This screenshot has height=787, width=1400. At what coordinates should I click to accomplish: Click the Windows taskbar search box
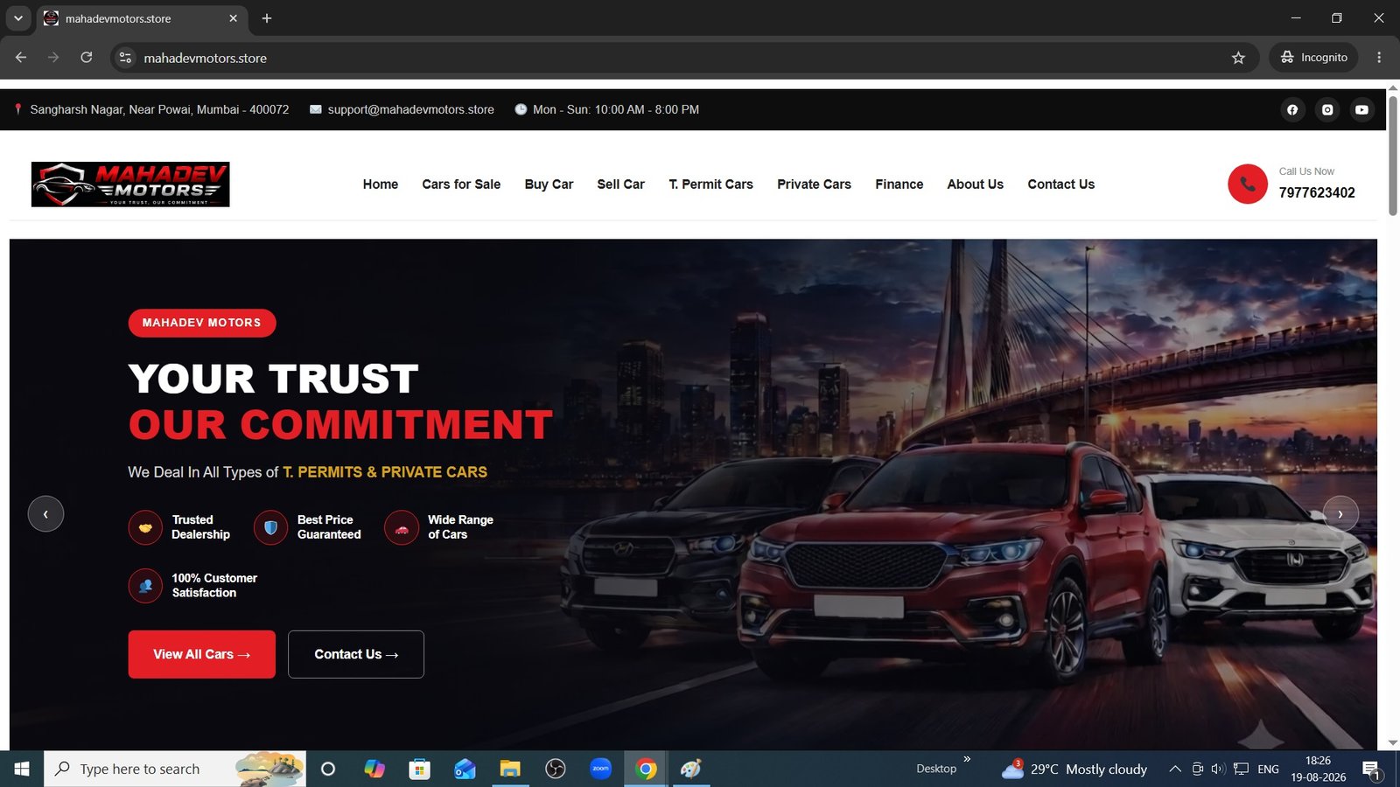(x=175, y=769)
